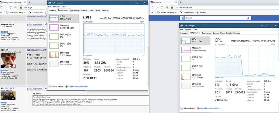The image size is (279, 113).
Task: Go back in the forum.ge browser window
Action: click(1, 7)
